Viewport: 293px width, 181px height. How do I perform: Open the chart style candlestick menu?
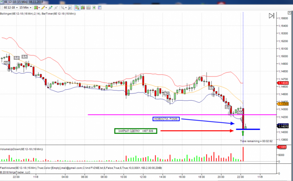point(36,8)
